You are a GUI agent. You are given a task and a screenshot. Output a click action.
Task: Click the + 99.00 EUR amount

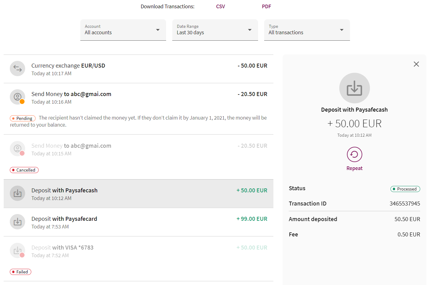(x=252, y=219)
